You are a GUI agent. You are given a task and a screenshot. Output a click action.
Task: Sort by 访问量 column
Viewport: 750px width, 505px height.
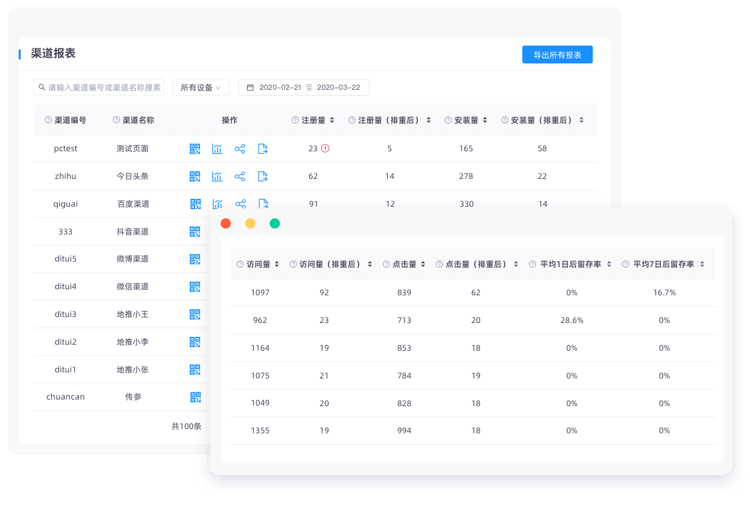click(x=277, y=264)
